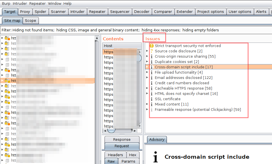Select the Response tab
Screen dimensions: 272x164
tap(122, 139)
